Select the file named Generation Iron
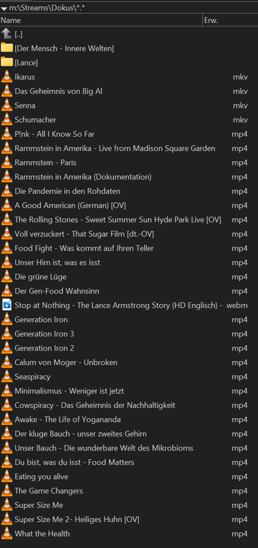Image resolution: width=258 pixels, height=548 pixels. pyautogui.click(x=41, y=319)
